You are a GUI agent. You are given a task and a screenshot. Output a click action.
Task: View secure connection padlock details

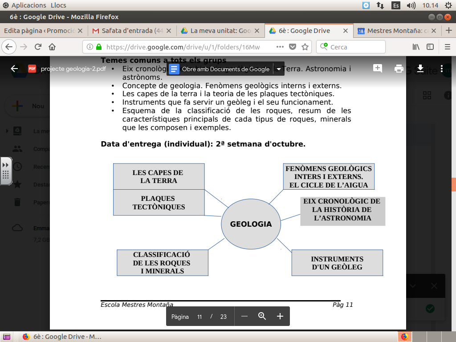[x=99, y=47]
